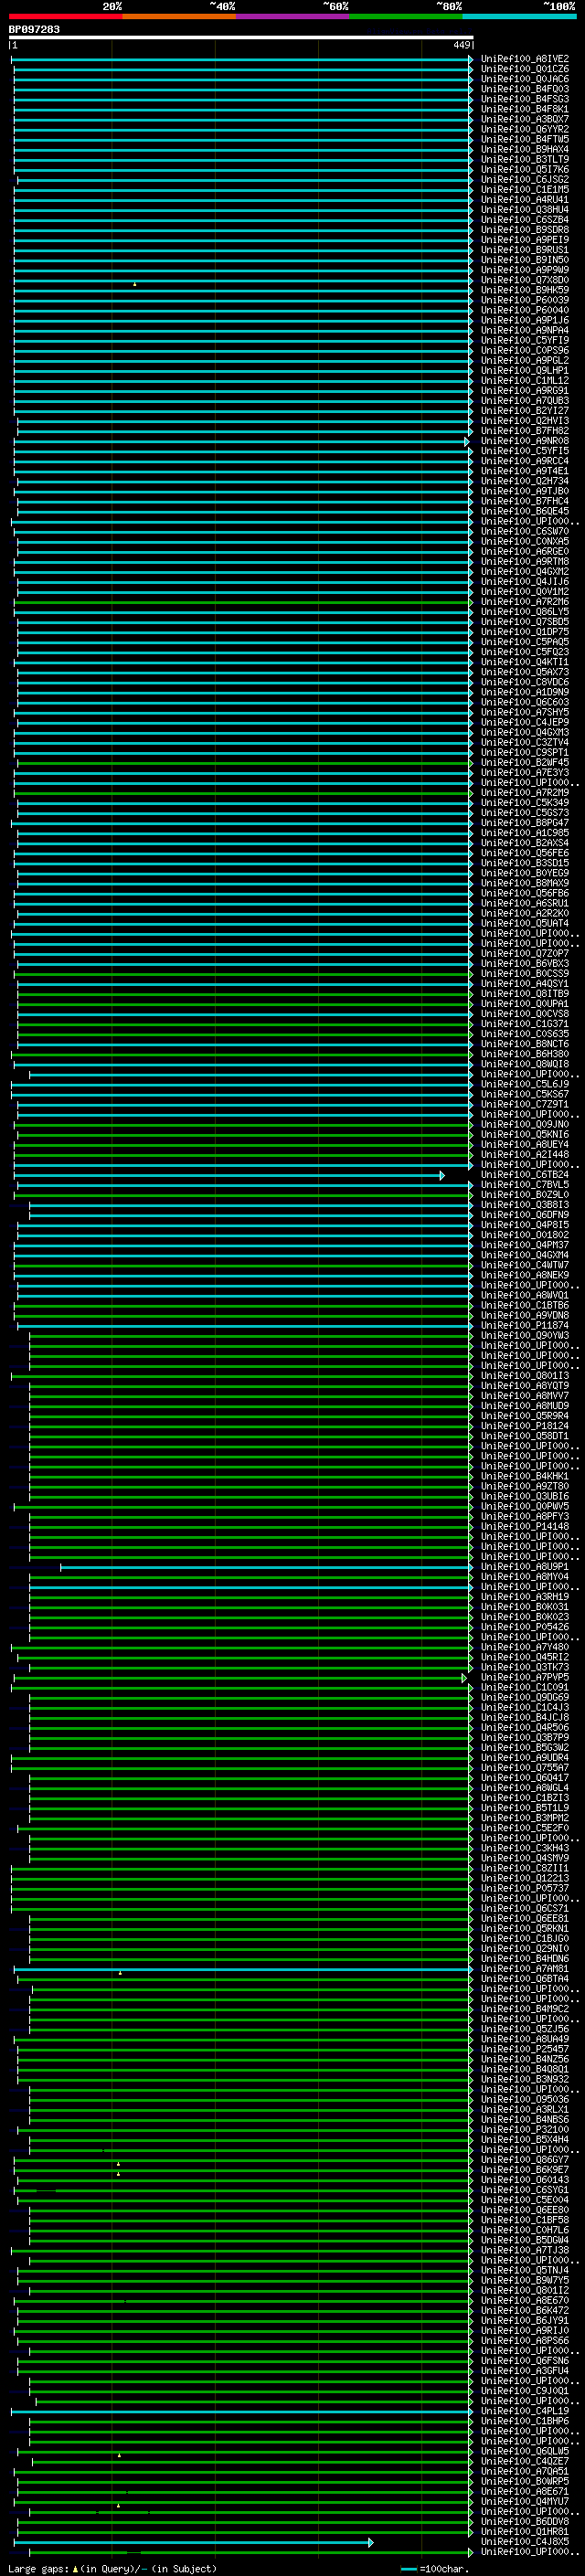This screenshot has width=585, height=2576.
Task: Select label UniRef100_B3N932
Action: click(x=524, y=2079)
